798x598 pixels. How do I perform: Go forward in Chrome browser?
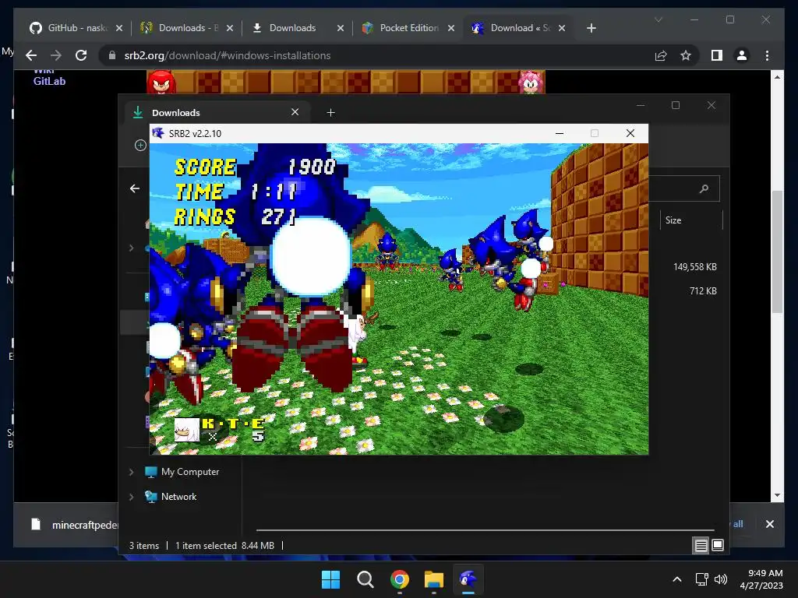click(x=56, y=55)
